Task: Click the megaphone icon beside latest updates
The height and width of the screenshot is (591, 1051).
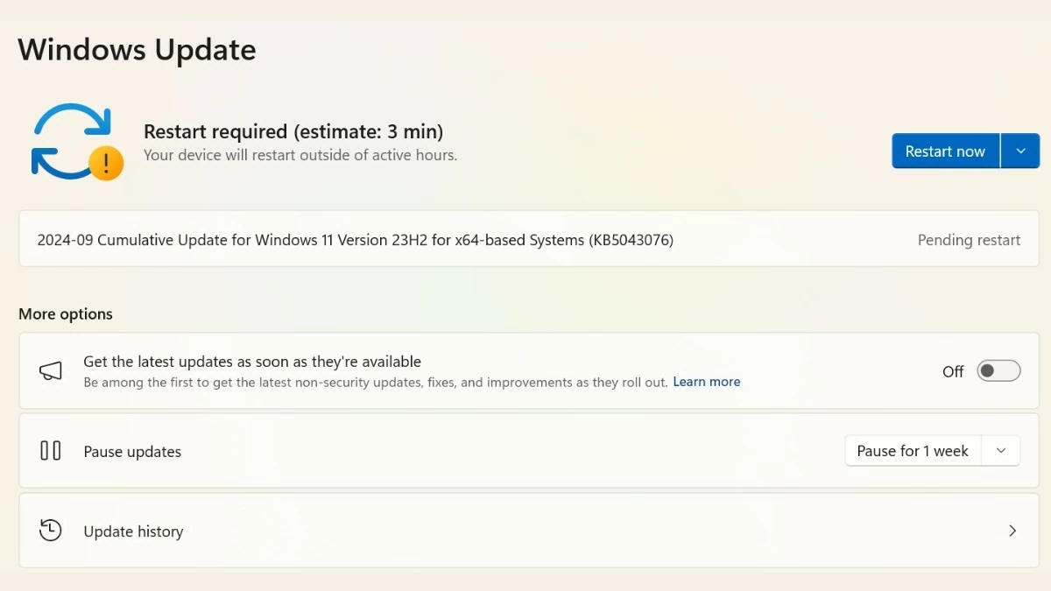Action: coord(51,371)
